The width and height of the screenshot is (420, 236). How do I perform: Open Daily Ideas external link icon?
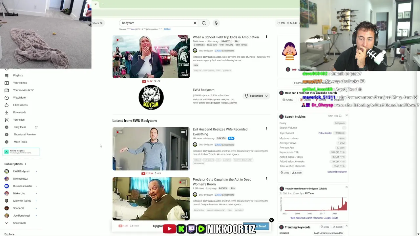click(36, 127)
